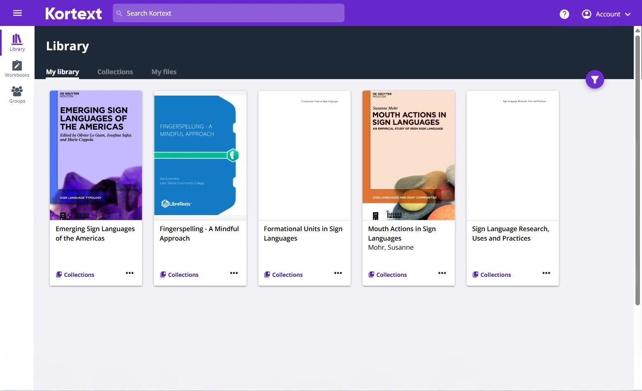Open Collections for Sign Language Research book

click(x=491, y=274)
